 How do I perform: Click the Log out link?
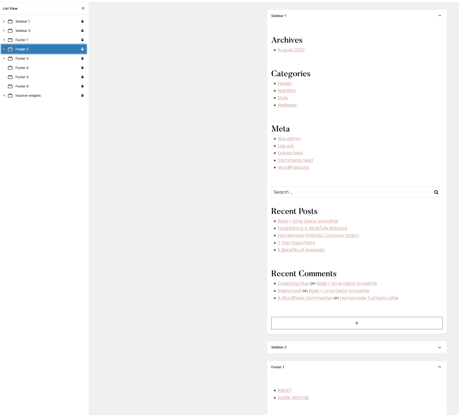(286, 146)
